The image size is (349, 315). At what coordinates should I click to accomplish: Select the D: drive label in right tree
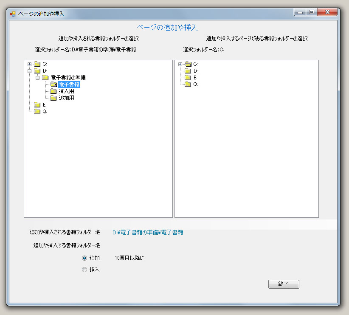195,71
